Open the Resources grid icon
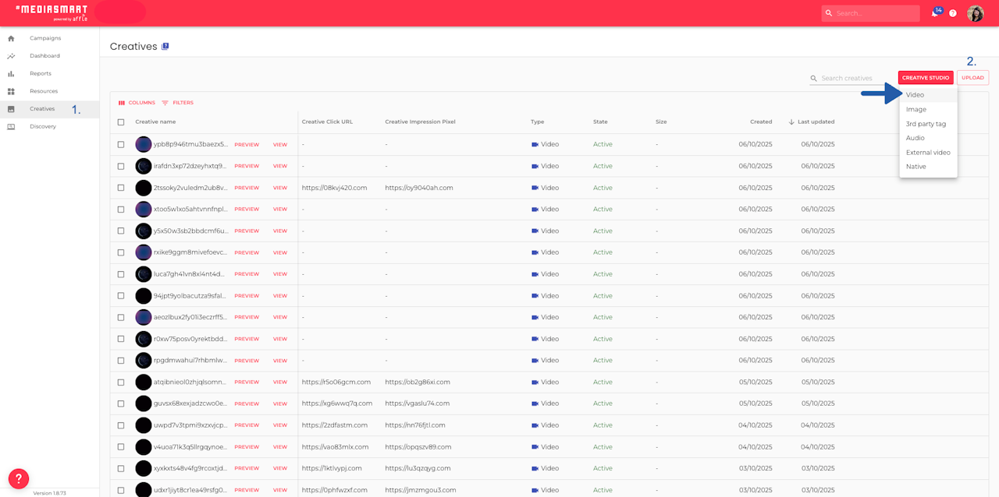 (x=11, y=91)
